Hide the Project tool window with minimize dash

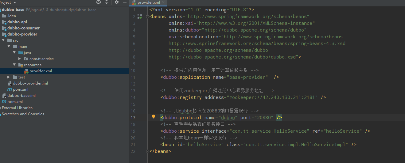pos(124,2)
